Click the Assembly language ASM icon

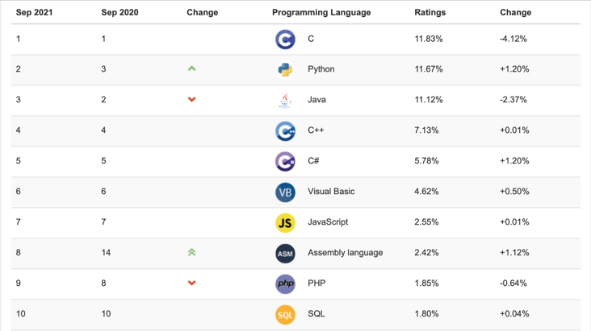point(285,253)
